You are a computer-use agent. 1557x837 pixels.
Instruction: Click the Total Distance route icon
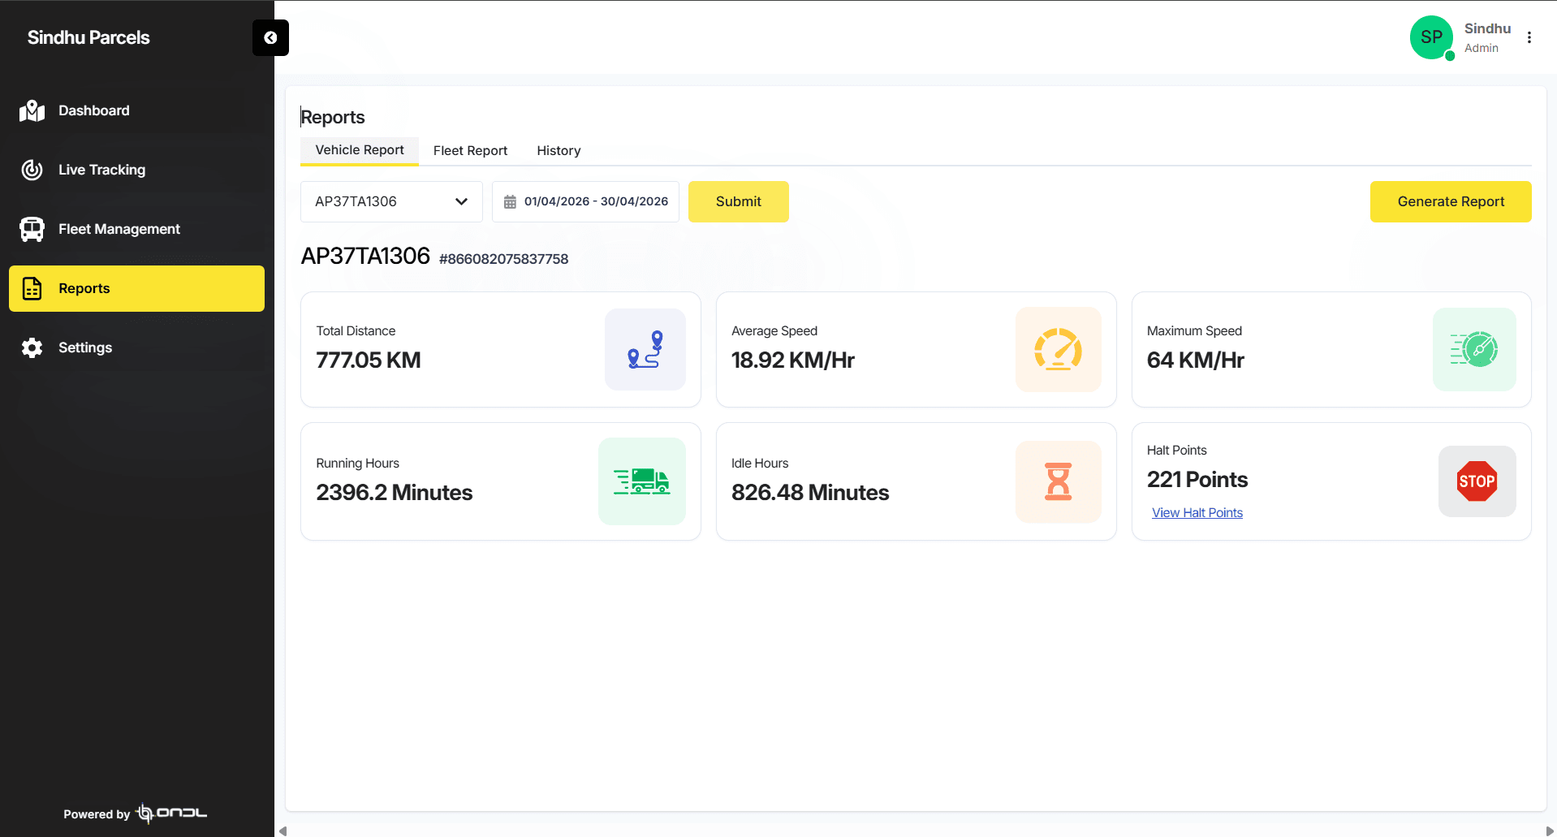pos(645,350)
